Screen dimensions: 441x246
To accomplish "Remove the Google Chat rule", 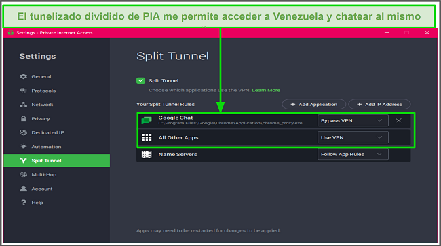I will click(398, 120).
